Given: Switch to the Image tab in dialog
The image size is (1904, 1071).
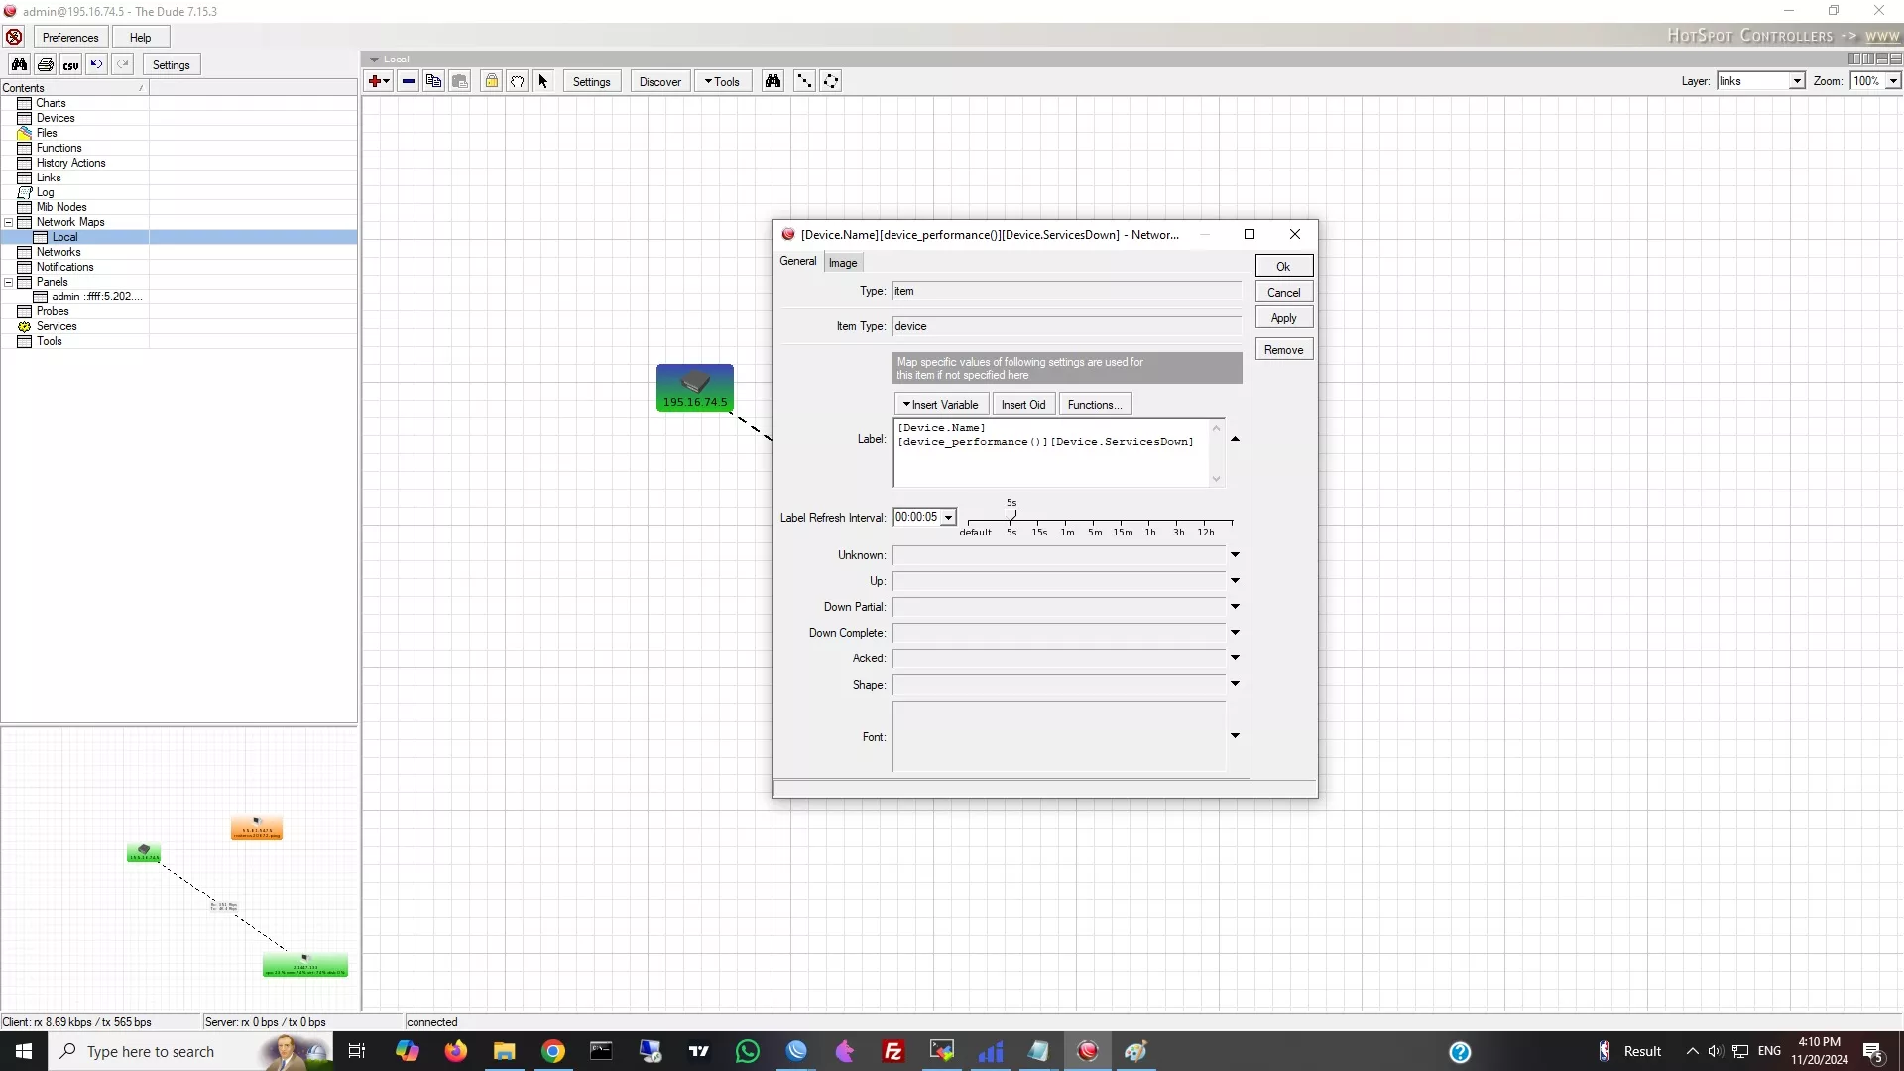Looking at the screenshot, I should (843, 262).
